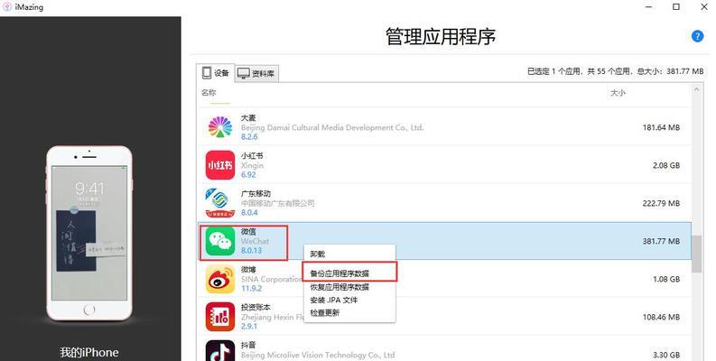Screen dimensions: 716x361
Task: Click Beijing Damai Cultural Media developer text
Action: pyautogui.click(x=332, y=127)
